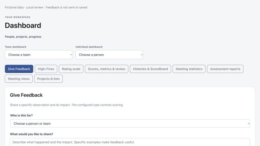This screenshot has width=260, height=146.
Task: Switch to the Meeting views tab
Action: point(19,79)
